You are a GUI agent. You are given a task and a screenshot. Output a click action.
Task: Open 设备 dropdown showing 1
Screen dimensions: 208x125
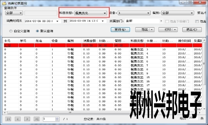[134, 13]
